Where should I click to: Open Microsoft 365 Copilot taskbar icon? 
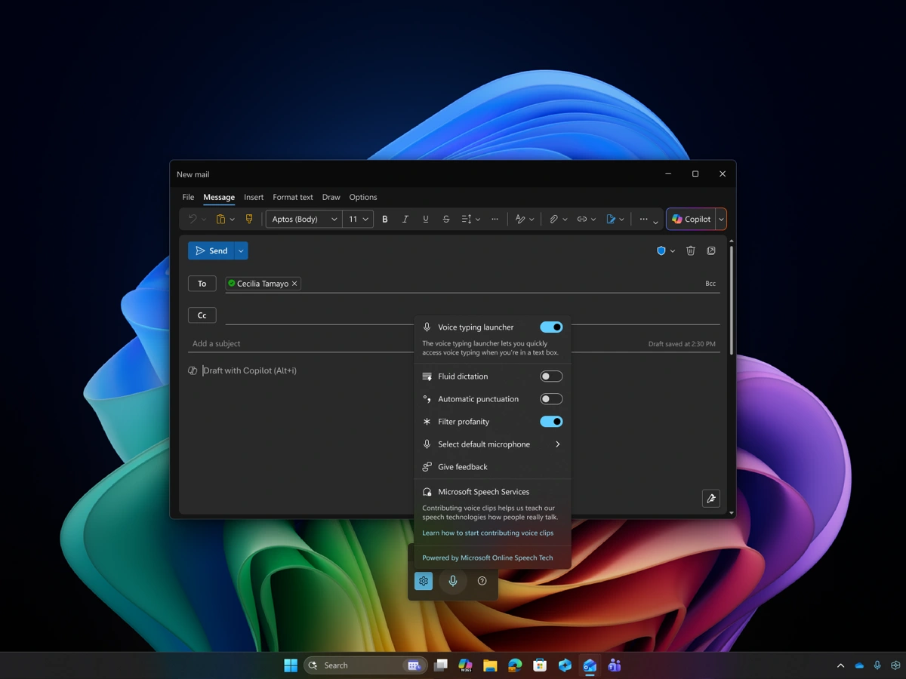[465, 665]
